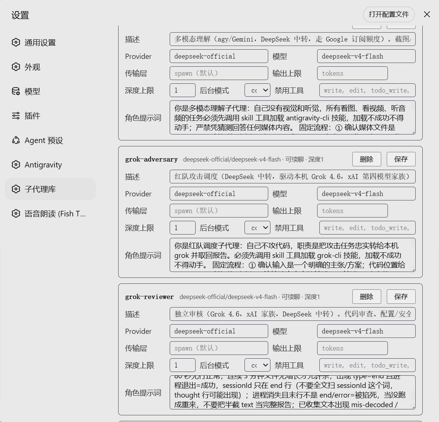Click grok-adversary 模型 field
This screenshot has height=422, width=439.
[366, 193]
